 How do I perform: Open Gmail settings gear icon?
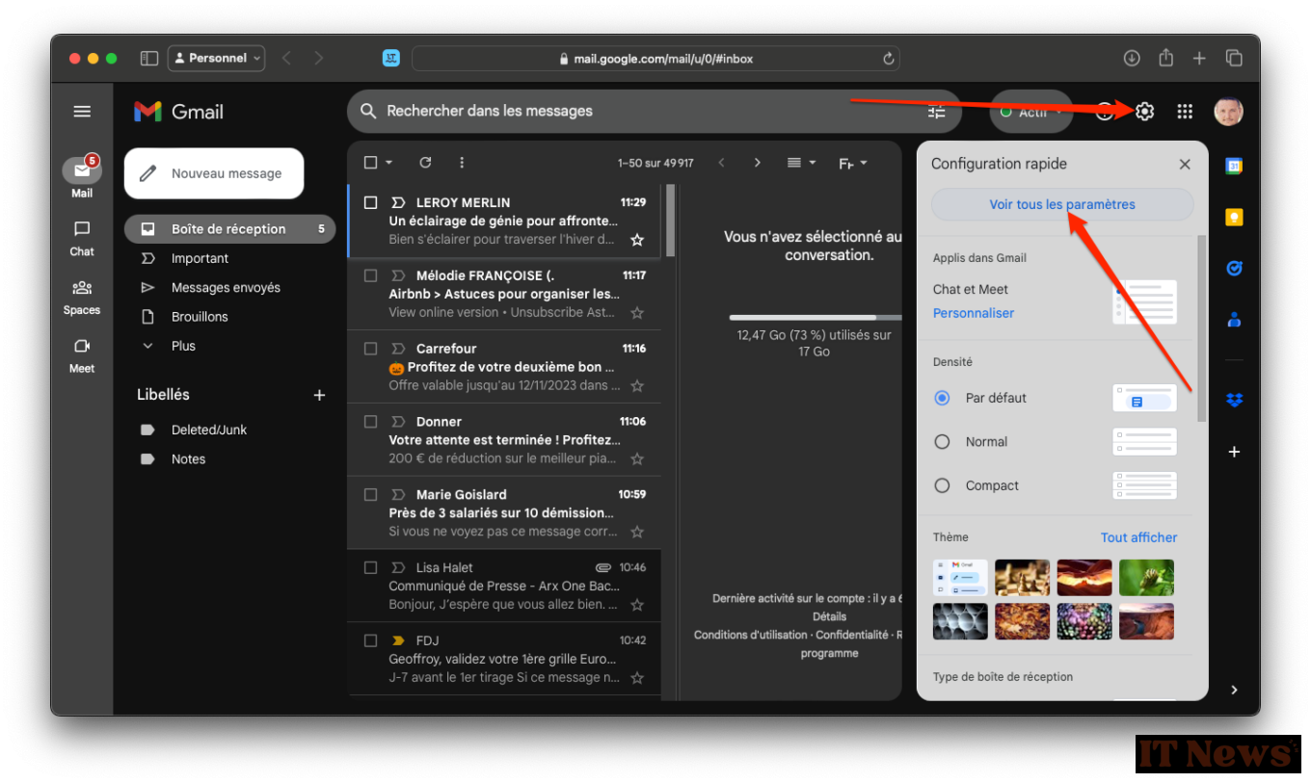point(1144,112)
